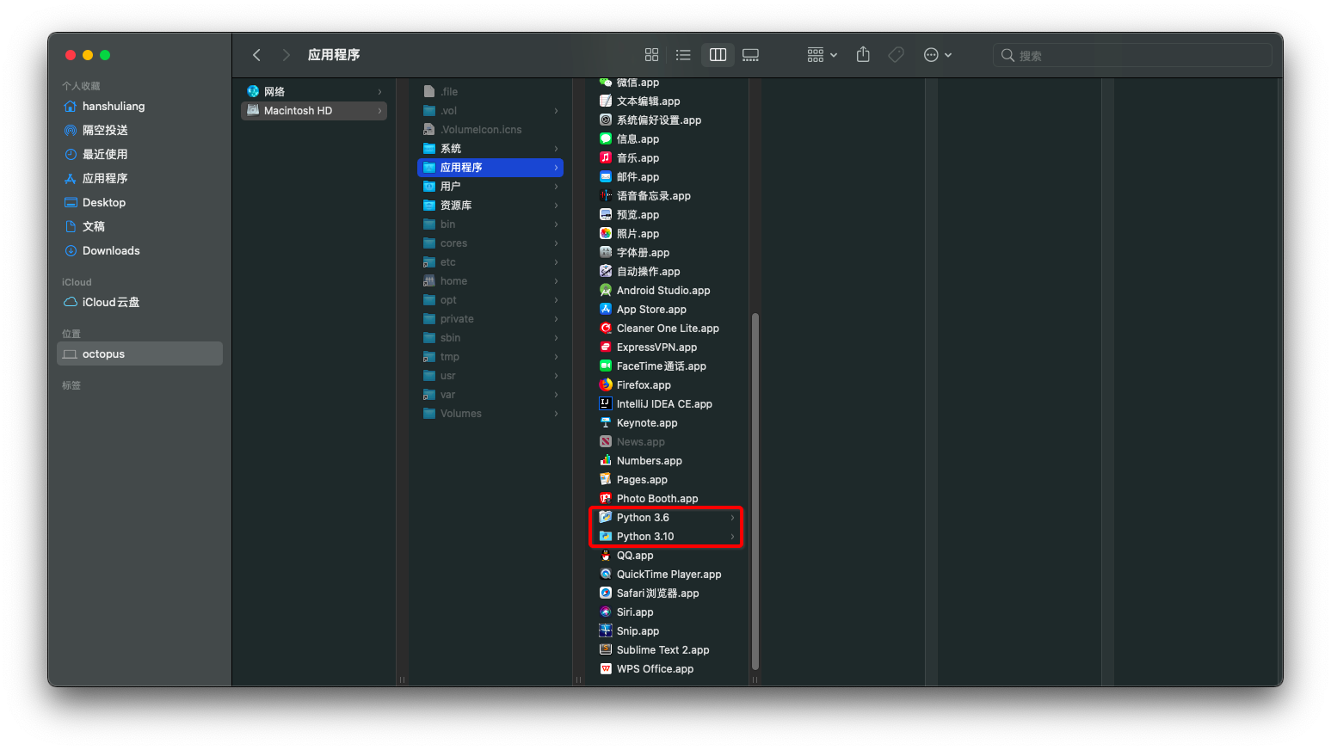This screenshot has width=1331, height=750.
Task: Click the Photo Booth.app icon
Action: (606, 499)
